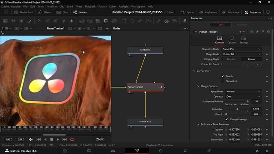Screen dimensions: 274x154
Task: Select the MediaOut1 node
Action: pyautogui.click(x=145, y=121)
